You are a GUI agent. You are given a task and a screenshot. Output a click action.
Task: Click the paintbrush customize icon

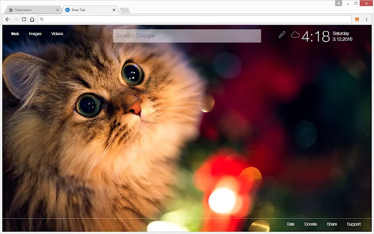click(x=282, y=35)
